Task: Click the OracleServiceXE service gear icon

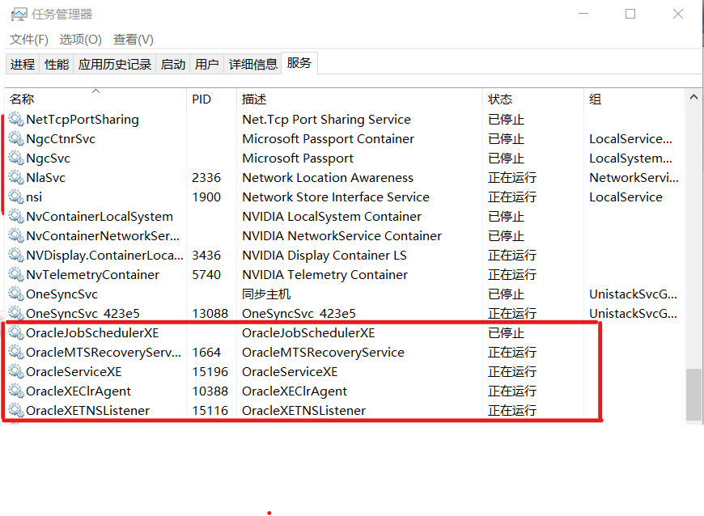Action: coord(16,371)
